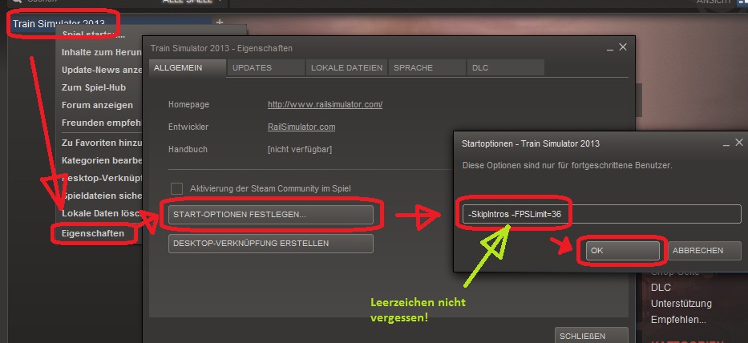Click START-OPTIONEN FESTLEGEN button
Screen dimensions: 748x343
(x=270, y=215)
